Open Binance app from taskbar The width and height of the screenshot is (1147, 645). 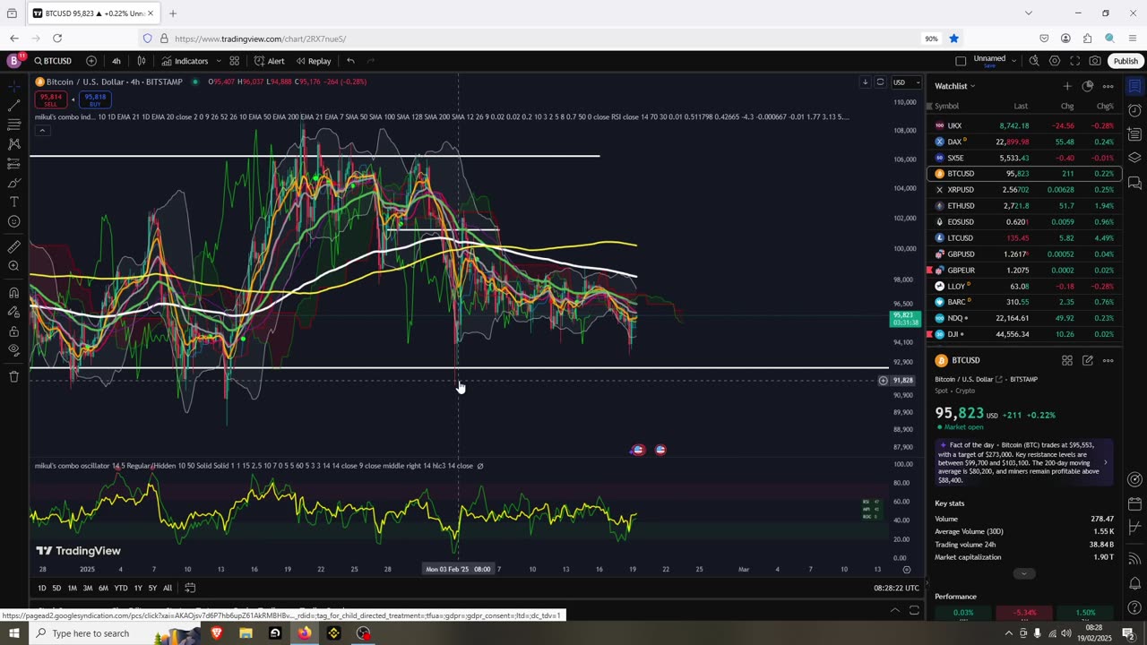tap(333, 633)
